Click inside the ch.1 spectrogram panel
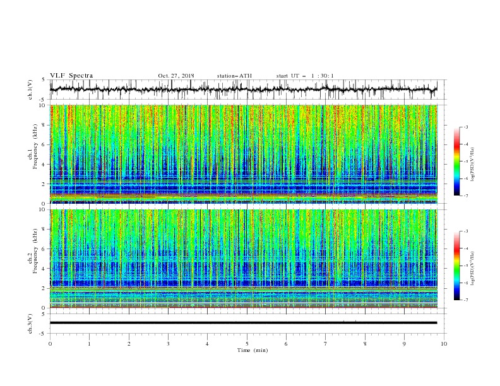Viewport: 500px width, 386px height. (x=243, y=154)
